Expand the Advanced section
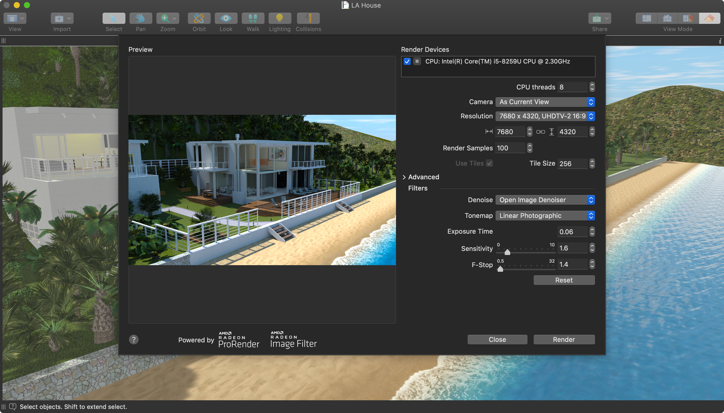This screenshot has width=724, height=413. pyautogui.click(x=404, y=177)
